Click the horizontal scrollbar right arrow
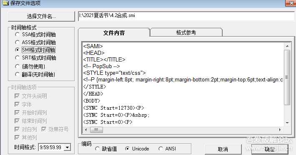The height and width of the screenshot is (155, 296). pos(280,130)
